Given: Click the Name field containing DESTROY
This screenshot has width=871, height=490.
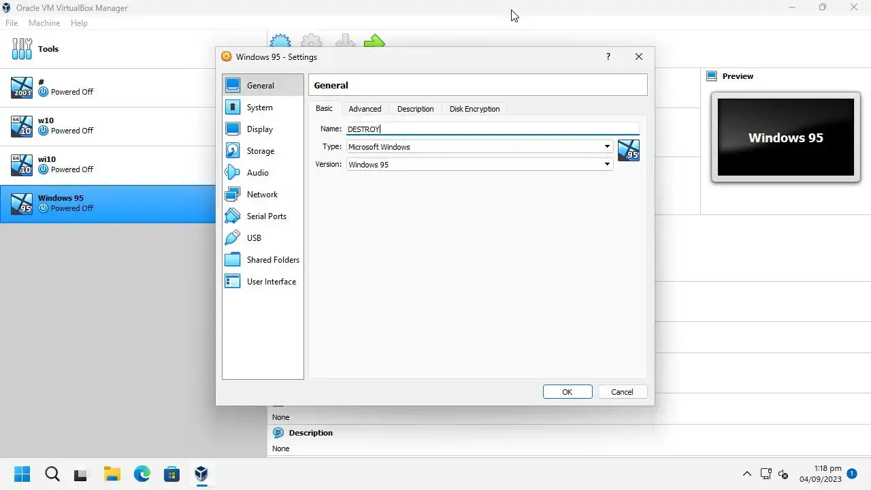Looking at the screenshot, I should click(x=493, y=129).
